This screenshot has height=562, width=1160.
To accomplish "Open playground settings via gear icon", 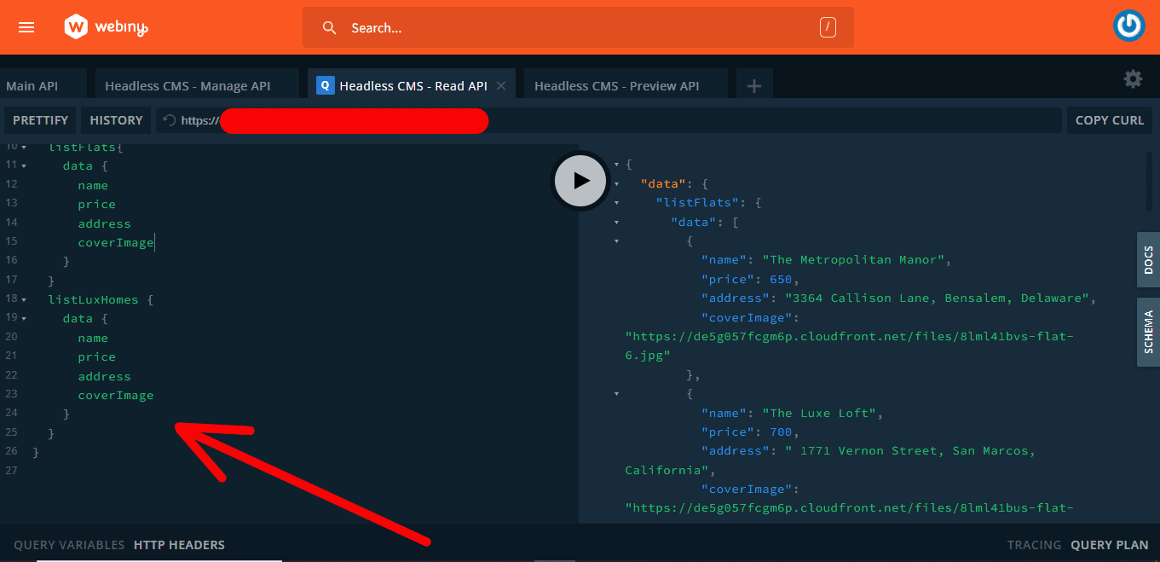I will coord(1133,78).
